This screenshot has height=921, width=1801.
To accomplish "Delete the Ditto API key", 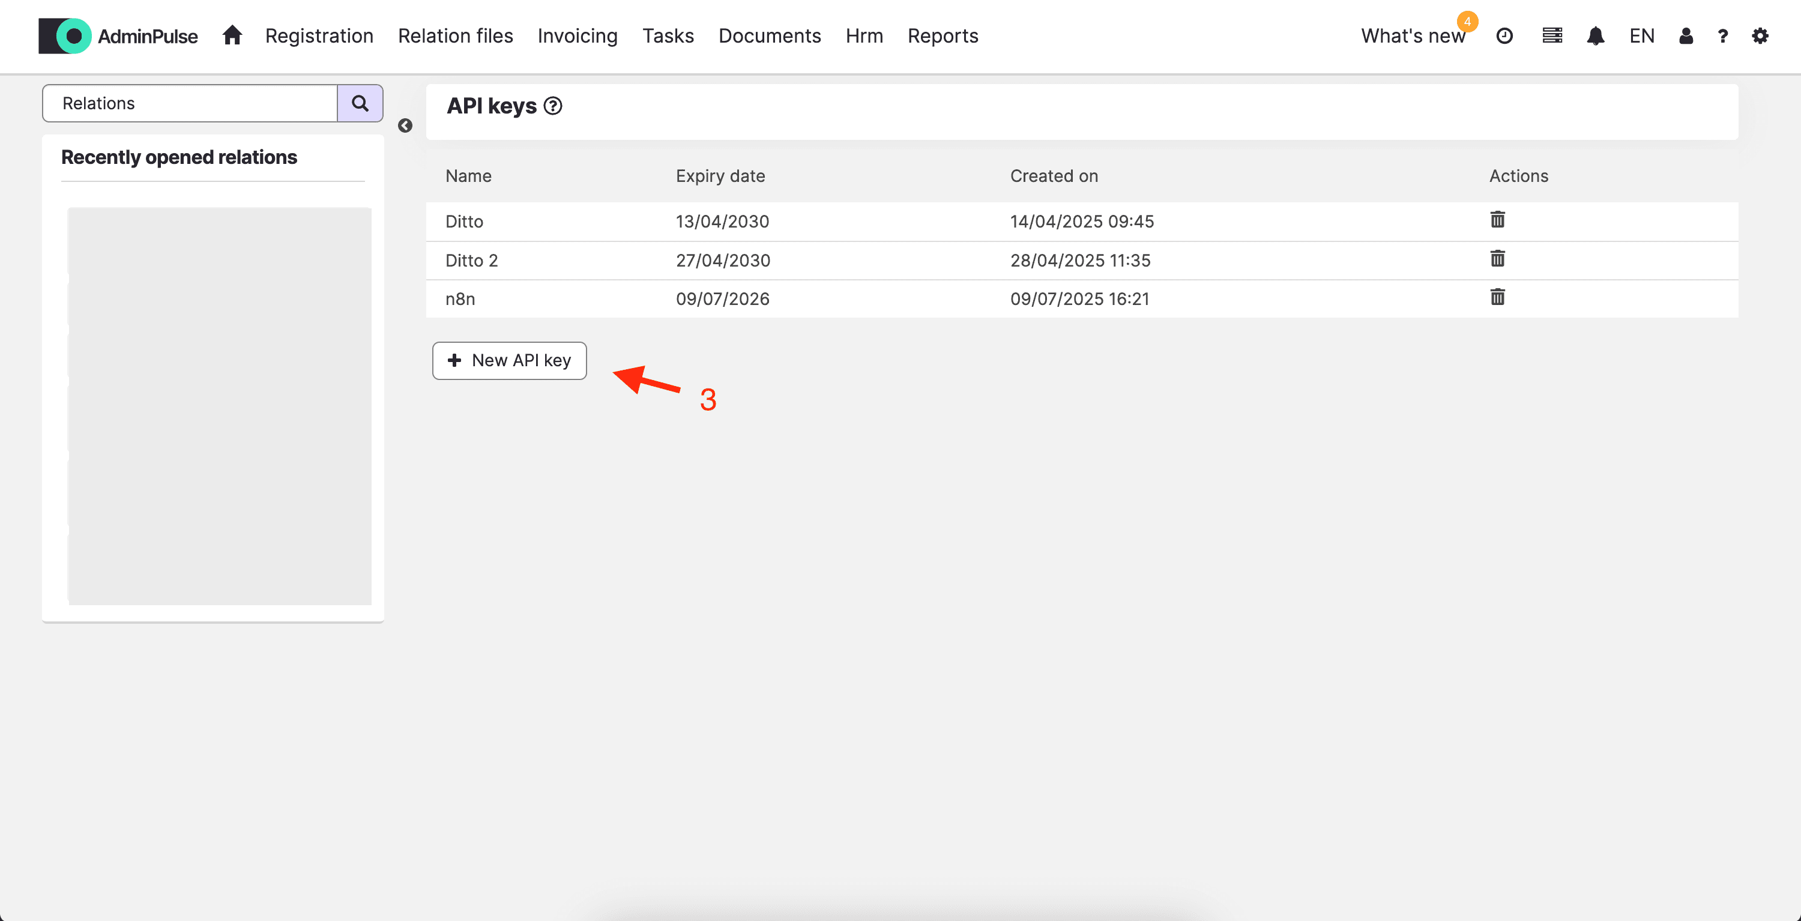I will click(1497, 220).
